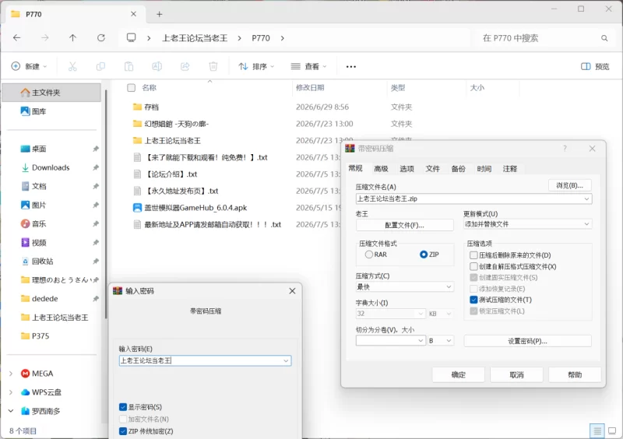Click the Rename icon in toolbar
The width and height of the screenshot is (623, 439).
pyautogui.click(x=157, y=66)
